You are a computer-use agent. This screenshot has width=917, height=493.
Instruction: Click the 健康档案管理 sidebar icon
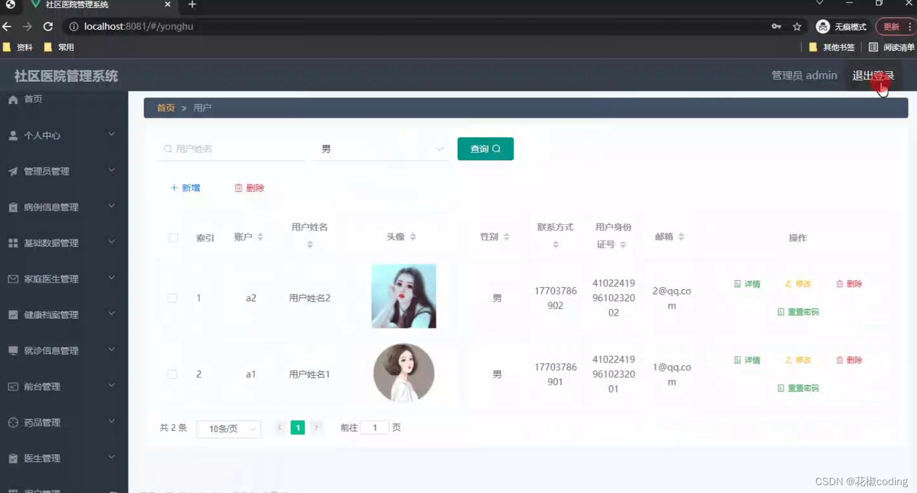[x=13, y=315]
